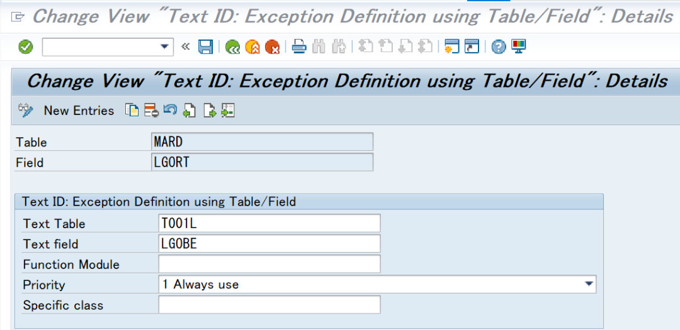Click the Text Table input with T001L
Image resolution: width=680 pixels, height=330 pixels.
pos(269,223)
